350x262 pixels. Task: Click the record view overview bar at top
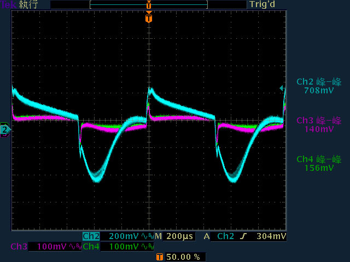click(x=149, y=4)
